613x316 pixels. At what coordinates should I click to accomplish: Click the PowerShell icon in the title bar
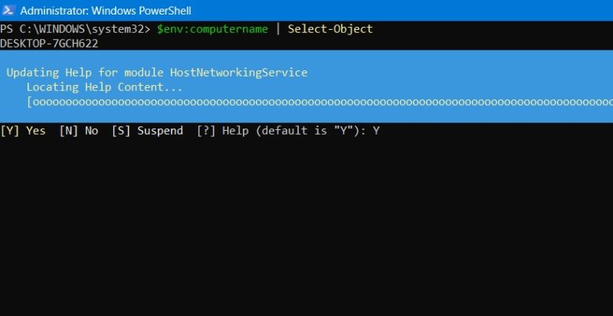coord(8,11)
